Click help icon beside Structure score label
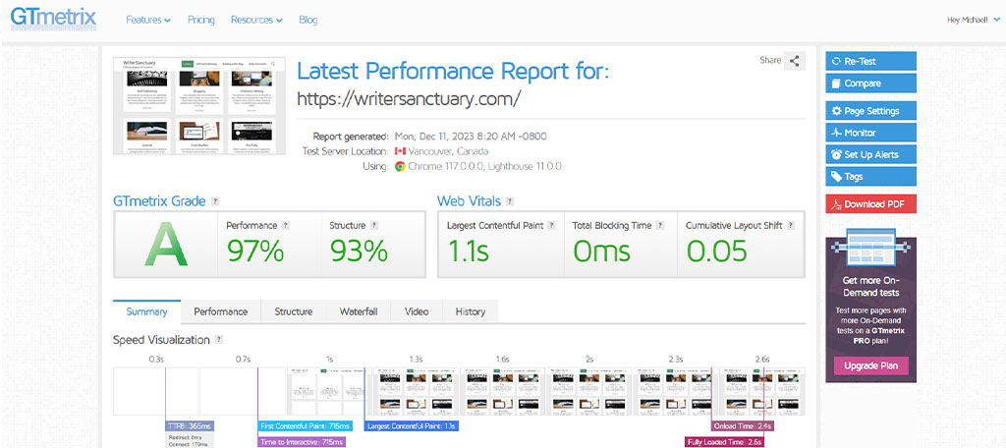1006x448 pixels. (374, 225)
